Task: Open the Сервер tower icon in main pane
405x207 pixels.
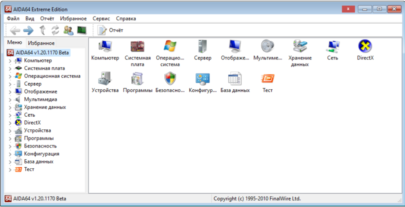Action: (x=203, y=46)
